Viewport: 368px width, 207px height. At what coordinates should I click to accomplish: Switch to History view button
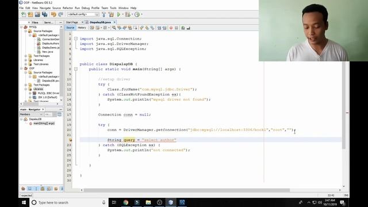tap(82, 28)
